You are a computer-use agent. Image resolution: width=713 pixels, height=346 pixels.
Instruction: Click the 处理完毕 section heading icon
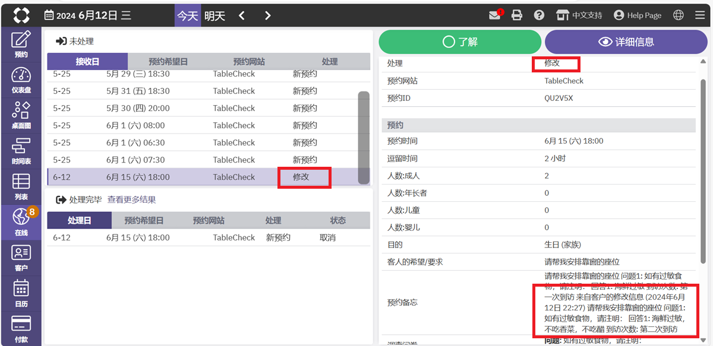(61, 199)
